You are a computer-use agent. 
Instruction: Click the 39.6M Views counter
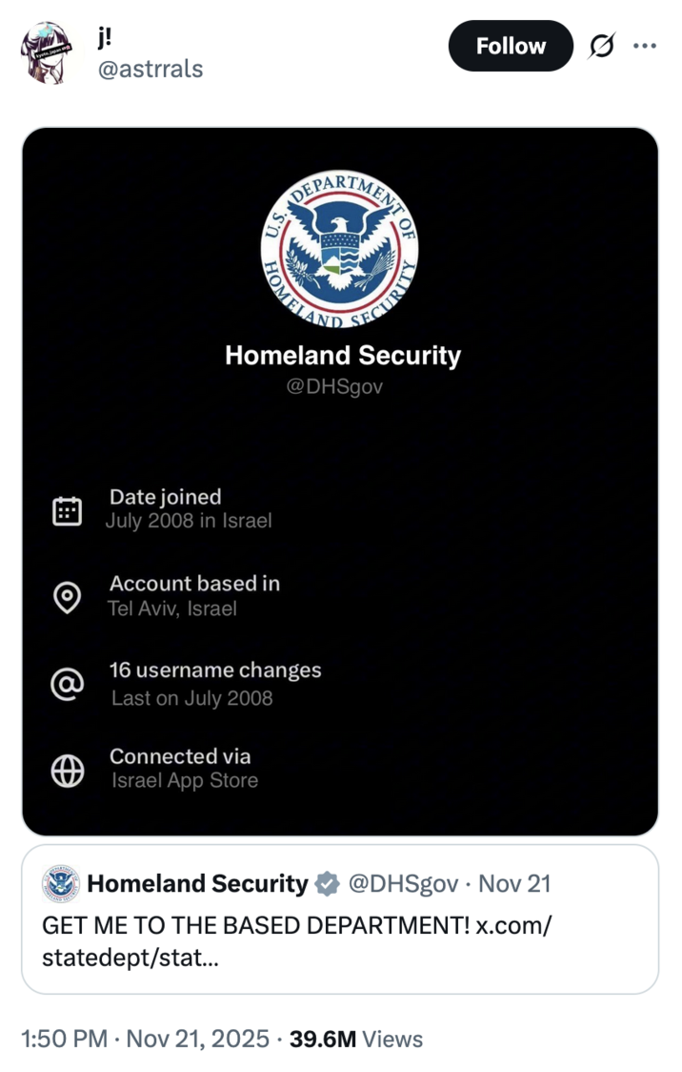coord(357,1039)
